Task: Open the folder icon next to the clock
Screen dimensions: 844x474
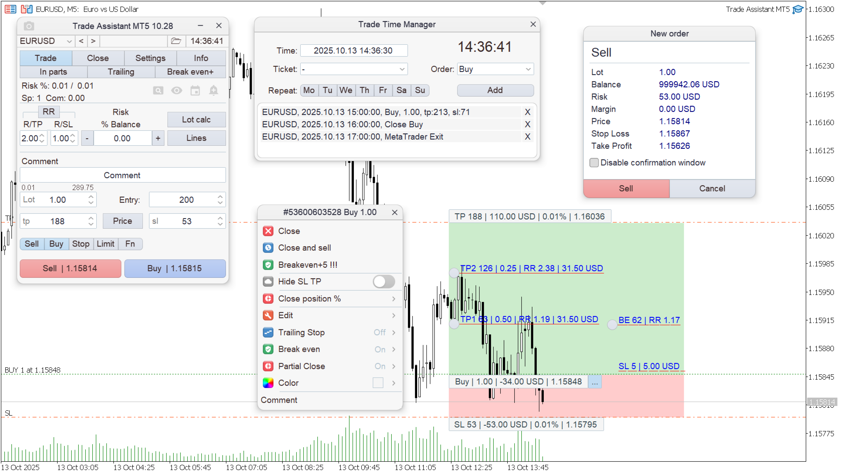Action: coord(176,41)
